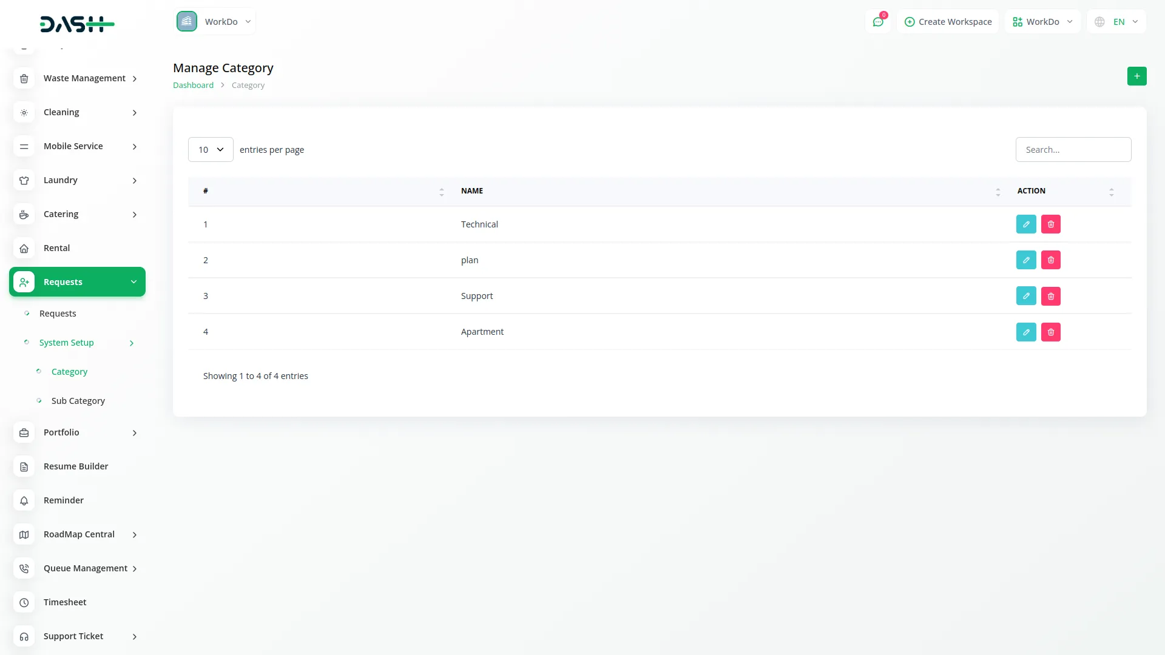The width and height of the screenshot is (1165, 655).
Task: Click the Reminder bell icon in sidebar
Action: tap(24, 500)
